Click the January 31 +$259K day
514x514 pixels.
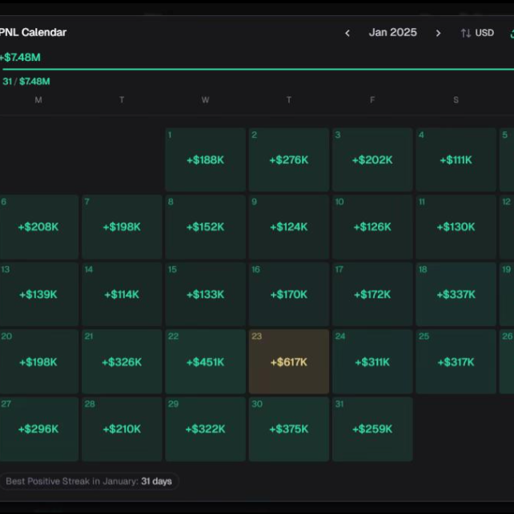pos(372,428)
